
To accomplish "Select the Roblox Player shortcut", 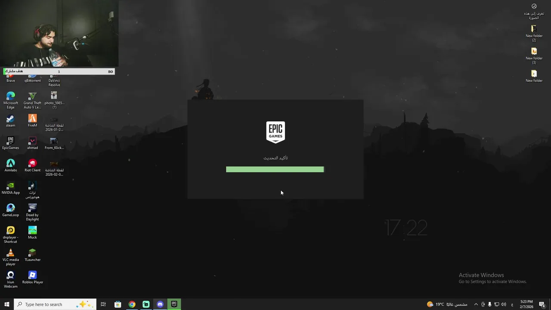I will (x=32, y=277).
